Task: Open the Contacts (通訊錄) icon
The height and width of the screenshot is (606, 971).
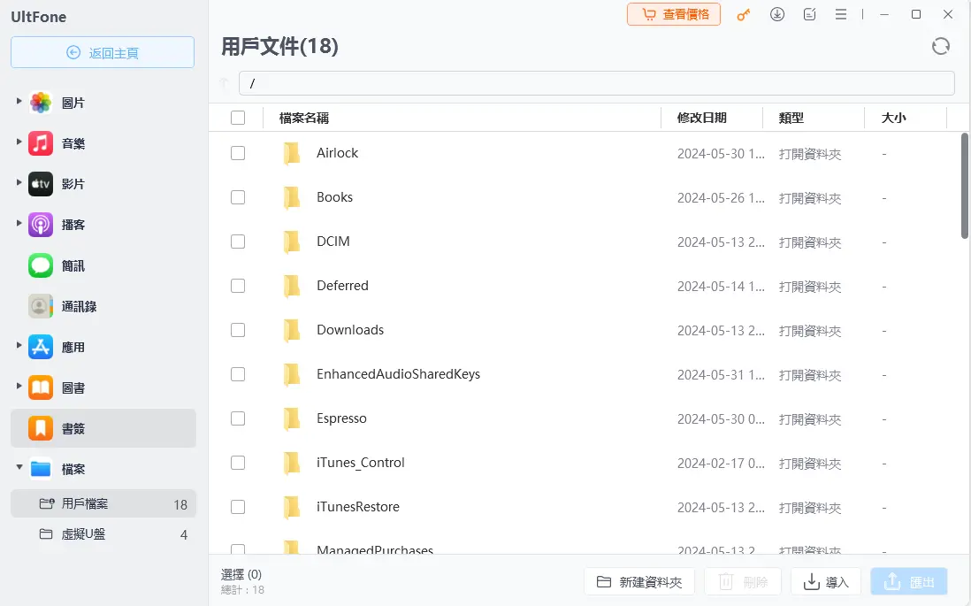Action: 41,306
